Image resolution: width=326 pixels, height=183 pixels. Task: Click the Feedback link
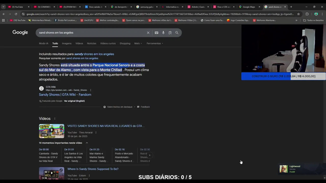[143, 107]
